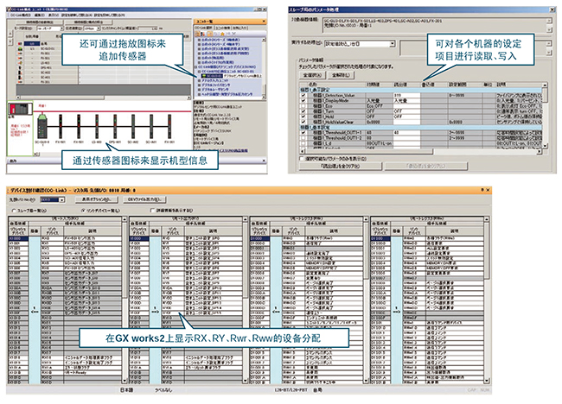Toggle the Threshold_OUT1-1 parameter checkbox
The height and width of the screenshot is (404, 562).
point(302,132)
